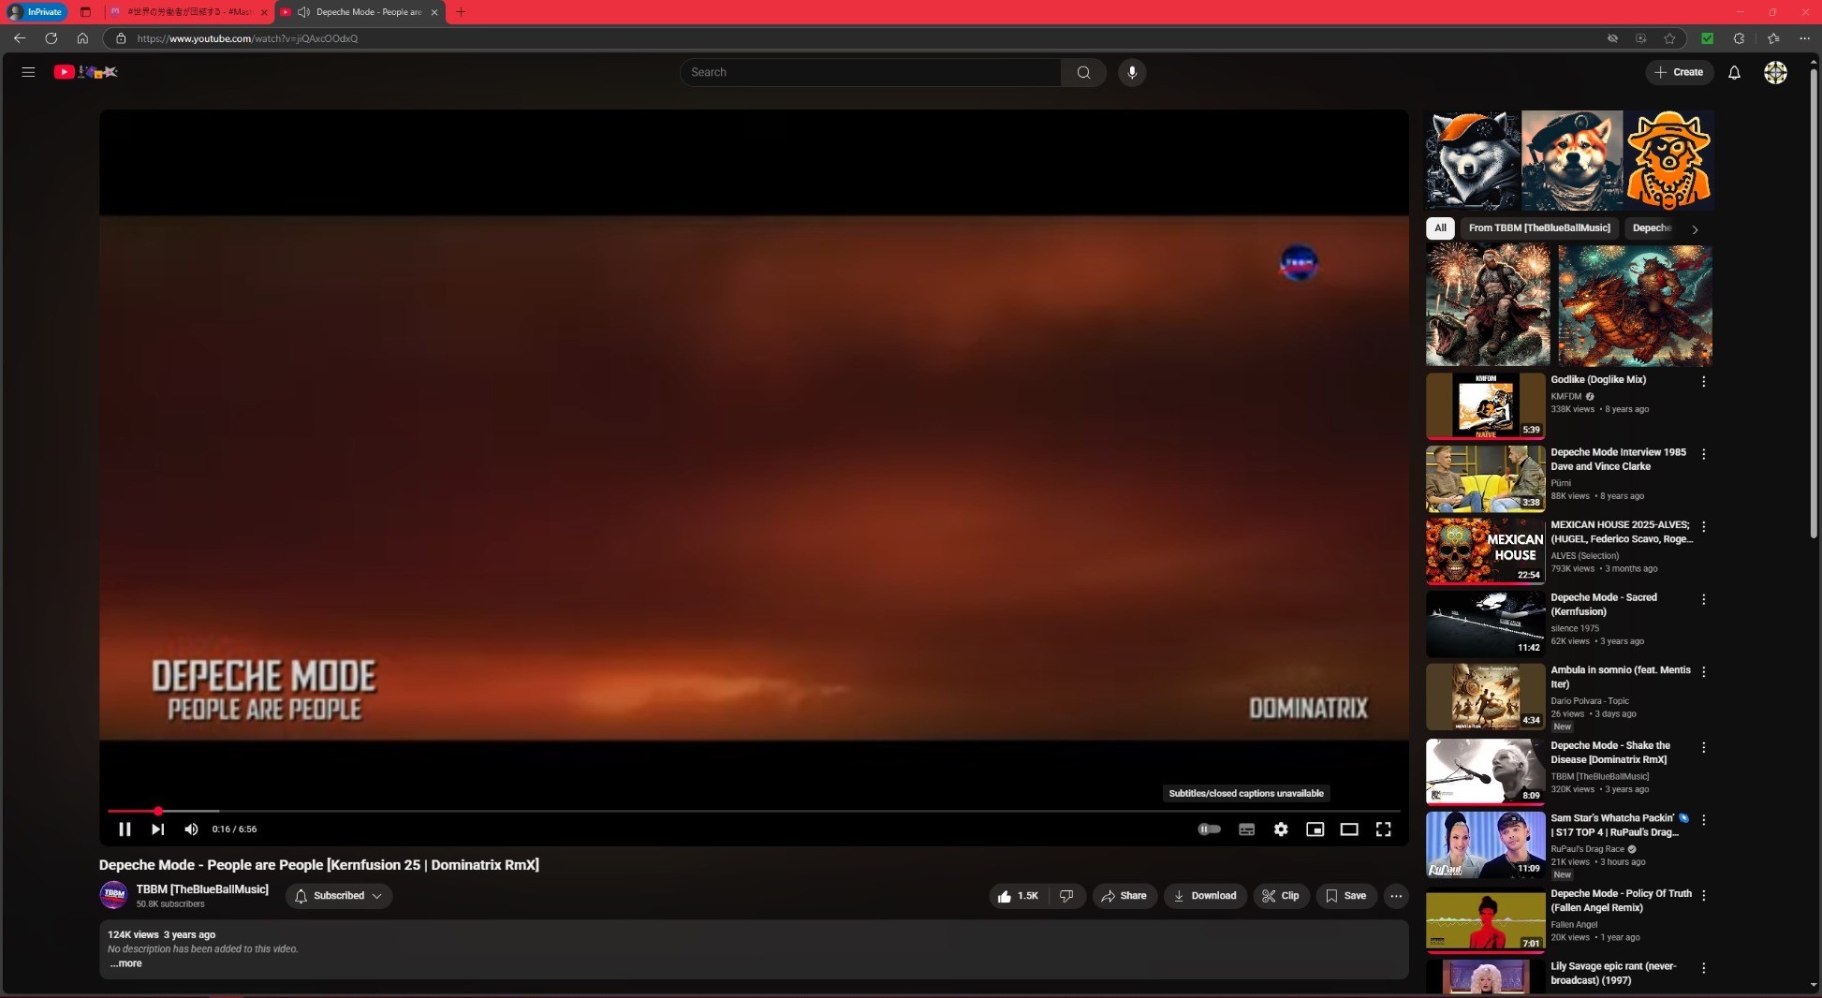Screen dimensions: 1822x998
Task: Start voice search with the microphone
Action: 1132,72
